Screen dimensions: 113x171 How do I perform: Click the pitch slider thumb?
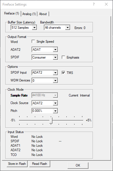51,121
